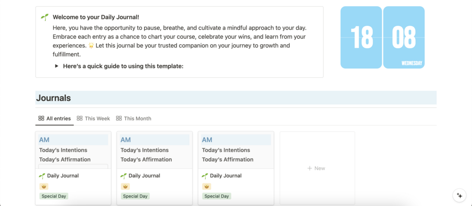Click the emoji mood tag on second card
Screen dimensions: 472x206
click(x=125, y=186)
